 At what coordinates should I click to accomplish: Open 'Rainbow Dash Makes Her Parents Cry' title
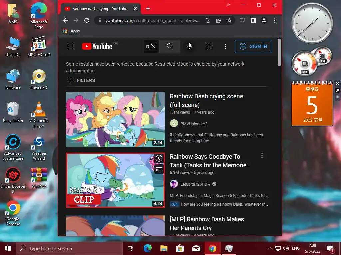(207, 223)
